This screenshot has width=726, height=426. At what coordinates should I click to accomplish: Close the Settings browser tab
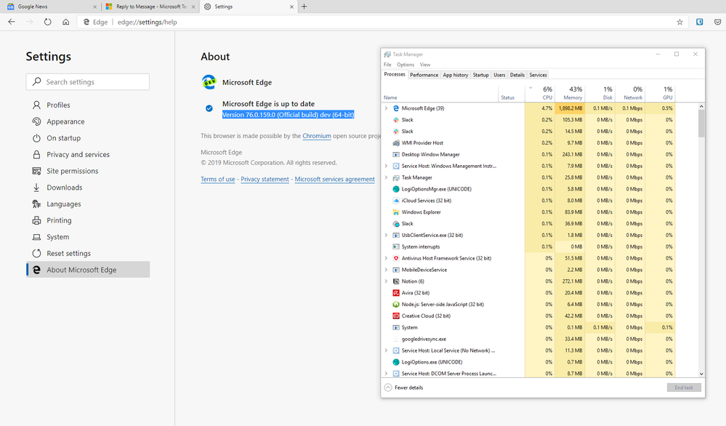pyautogui.click(x=291, y=7)
